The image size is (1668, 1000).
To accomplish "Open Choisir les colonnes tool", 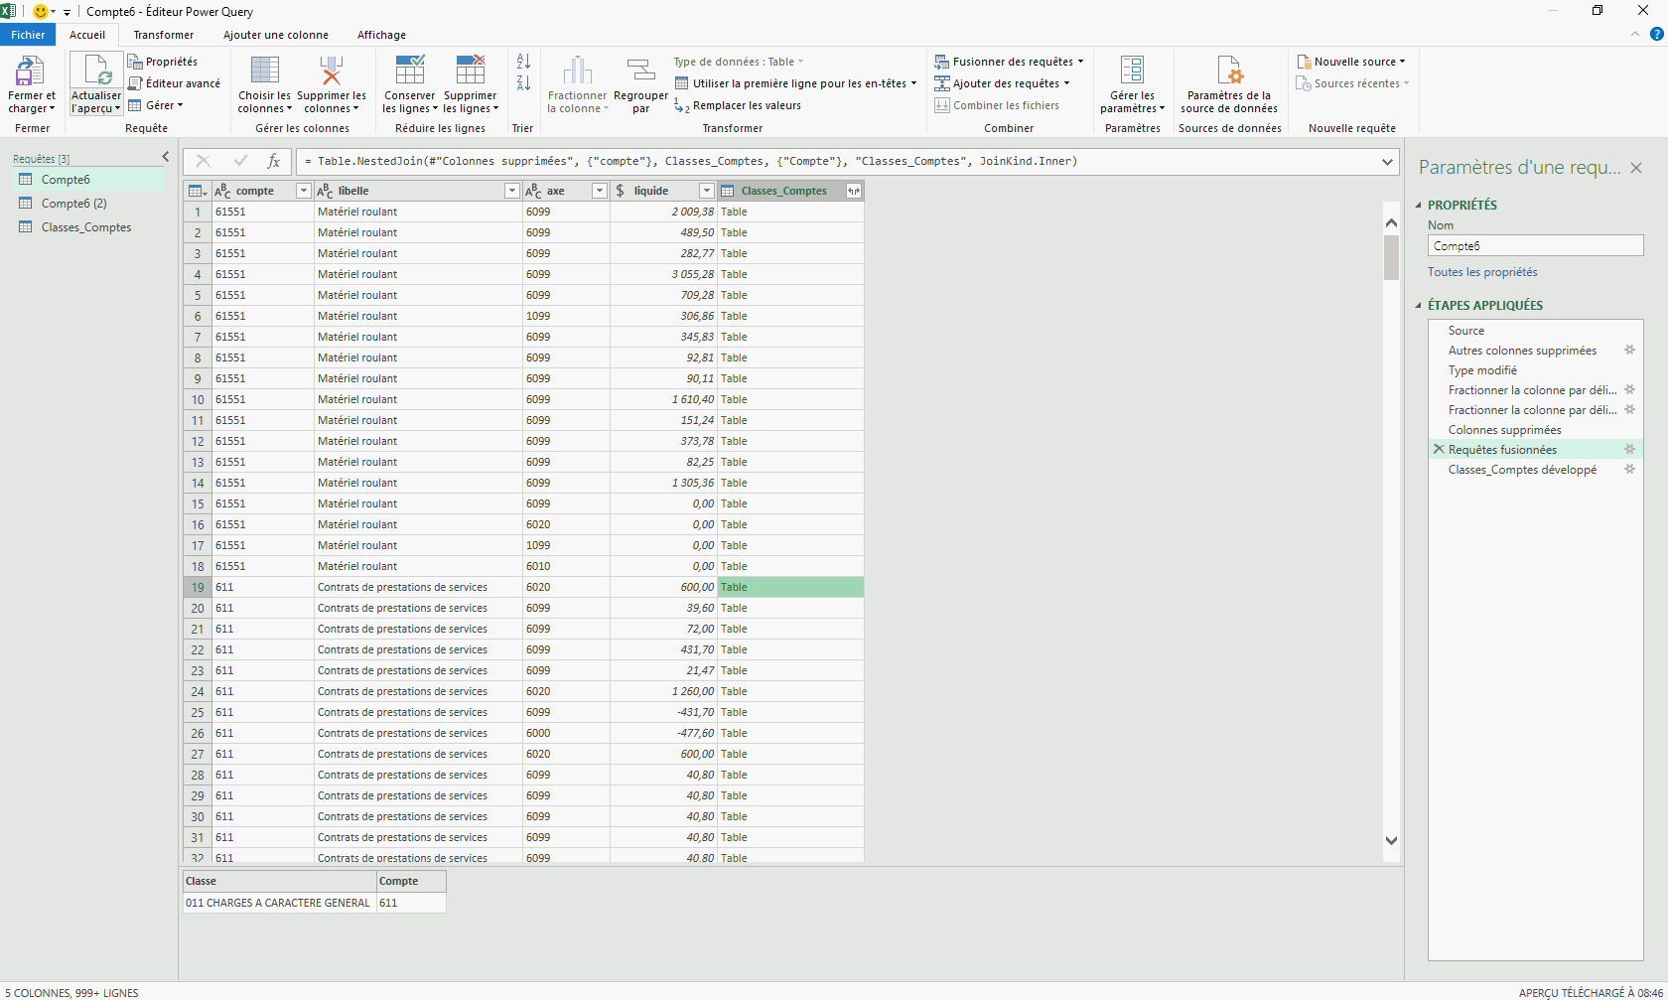I will pyautogui.click(x=264, y=71).
